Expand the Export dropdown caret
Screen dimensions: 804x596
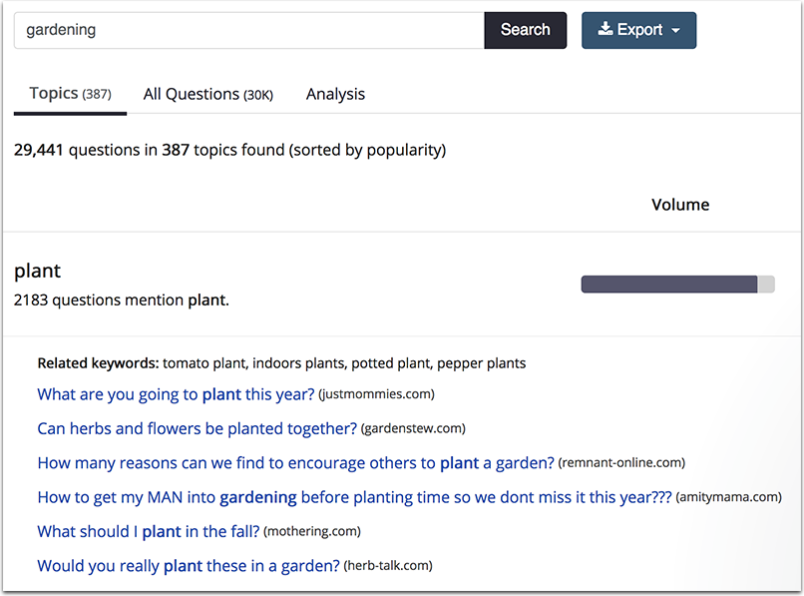(x=675, y=31)
